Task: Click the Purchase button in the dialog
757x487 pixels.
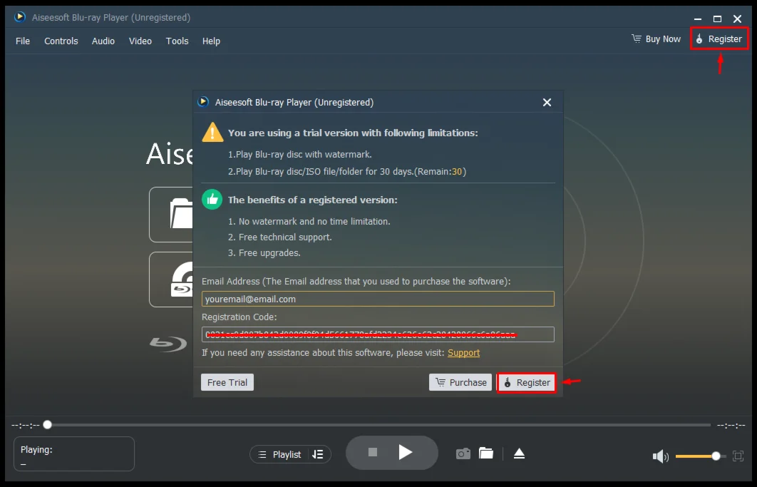Action: tap(460, 382)
